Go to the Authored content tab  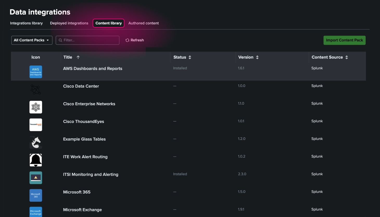(x=143, y=23)
